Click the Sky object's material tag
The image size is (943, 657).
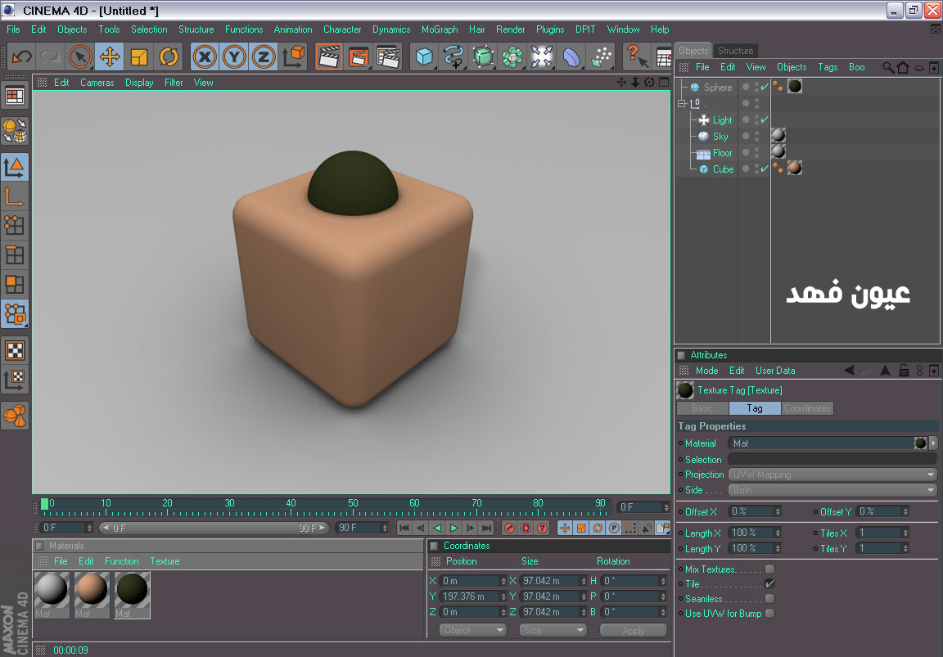tap(778, 136)
